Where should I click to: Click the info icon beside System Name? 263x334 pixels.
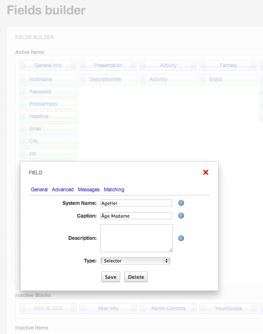coord(181,203)
